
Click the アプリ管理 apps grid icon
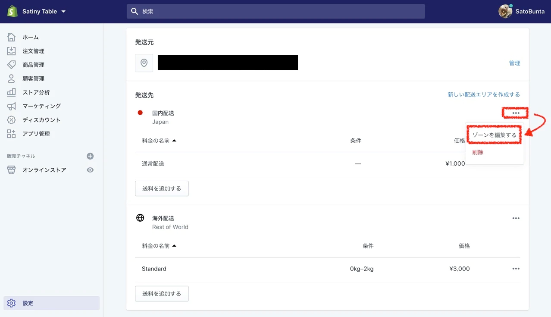11,134
